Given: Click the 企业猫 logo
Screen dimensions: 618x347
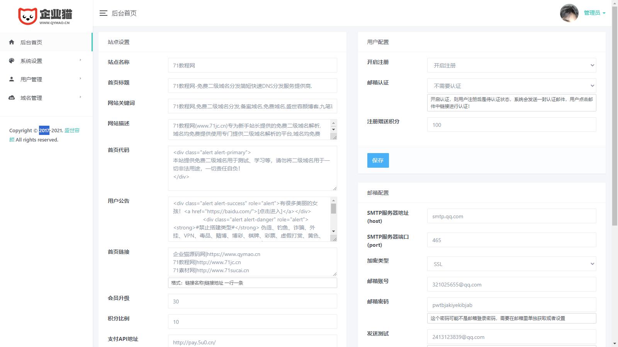Looking at the screenshot, I should [45, 16].
